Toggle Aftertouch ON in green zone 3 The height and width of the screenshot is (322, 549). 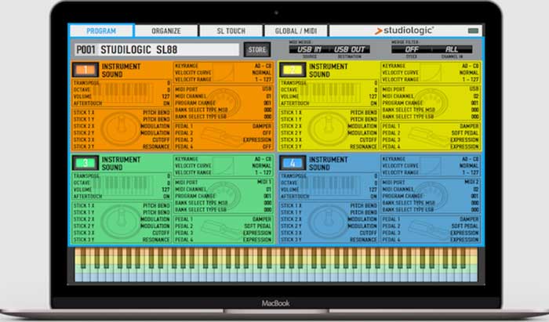point(166,197)
